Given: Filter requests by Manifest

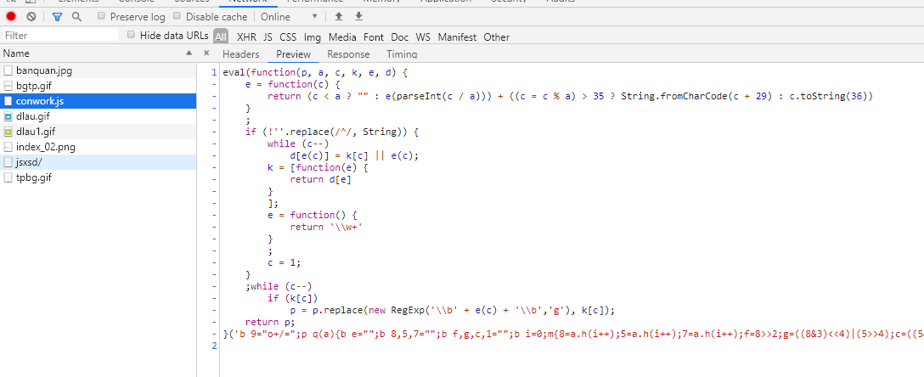Looking at the screenshot, I should coord(457,37).
